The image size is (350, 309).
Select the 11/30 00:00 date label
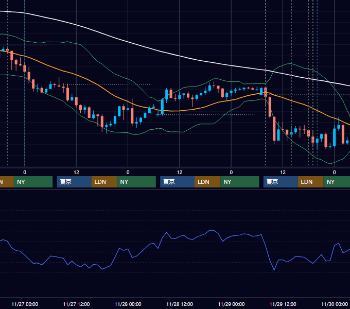pos(335,304)
